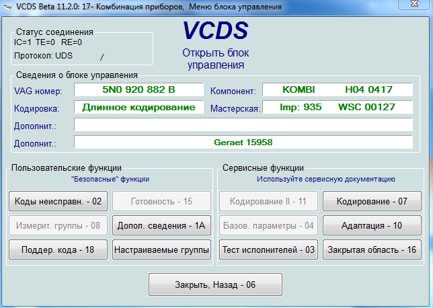Click the large VCDS heading
The width and height of the screenshot is (433, 308).
pos(215,30)
